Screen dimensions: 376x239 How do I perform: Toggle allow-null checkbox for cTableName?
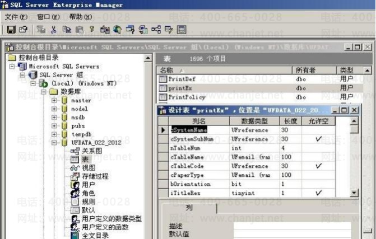point(318,157)
